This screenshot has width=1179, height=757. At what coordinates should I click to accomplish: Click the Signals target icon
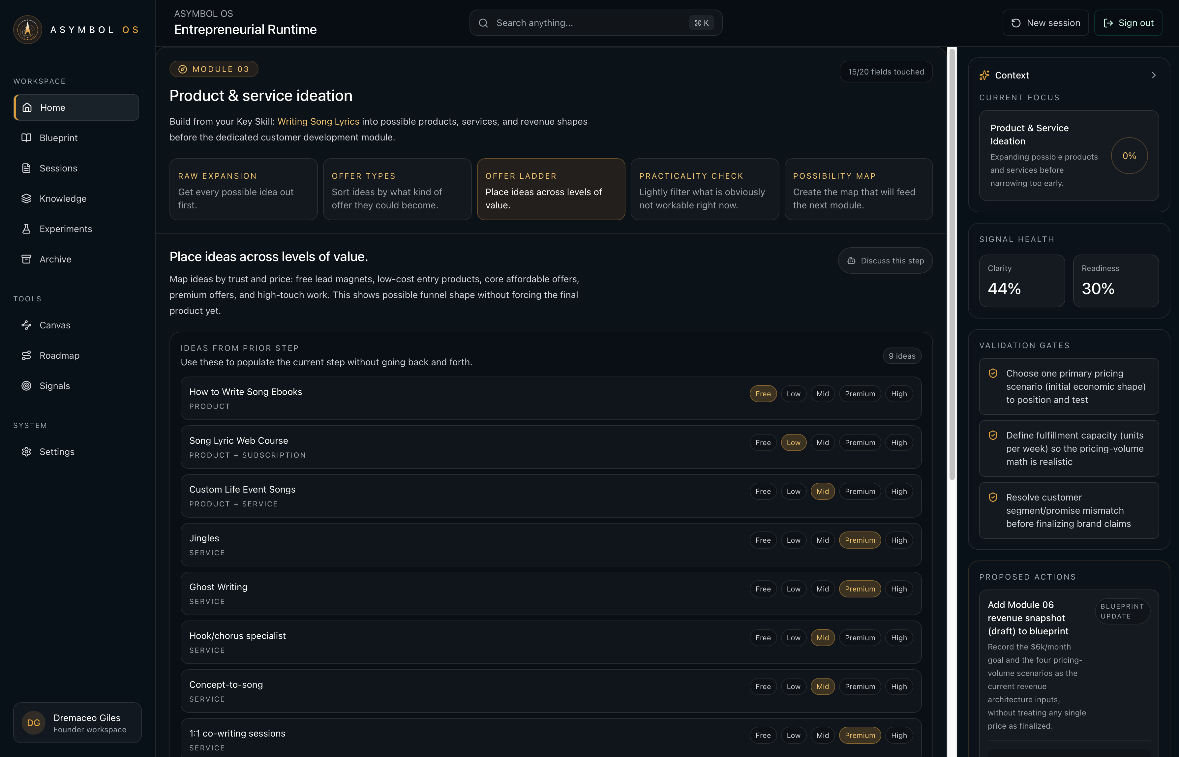[26, 386]
